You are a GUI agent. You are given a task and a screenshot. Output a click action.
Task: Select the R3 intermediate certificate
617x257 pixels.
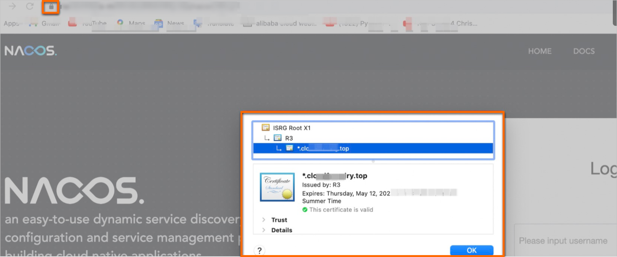pyautogui.click(x=373, y=138)
